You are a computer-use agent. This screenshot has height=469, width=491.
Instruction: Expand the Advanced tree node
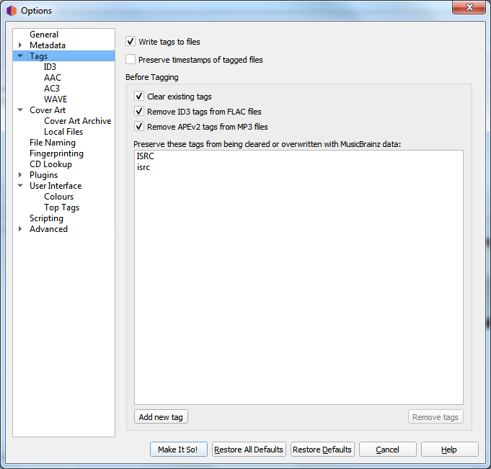pyautogui.click(x=20, y=228)
